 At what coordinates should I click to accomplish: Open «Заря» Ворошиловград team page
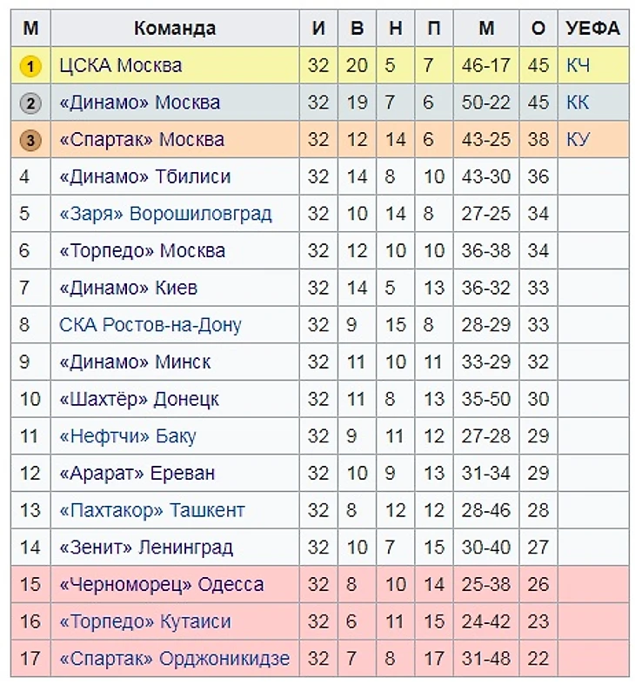click(x=165, y=214)
